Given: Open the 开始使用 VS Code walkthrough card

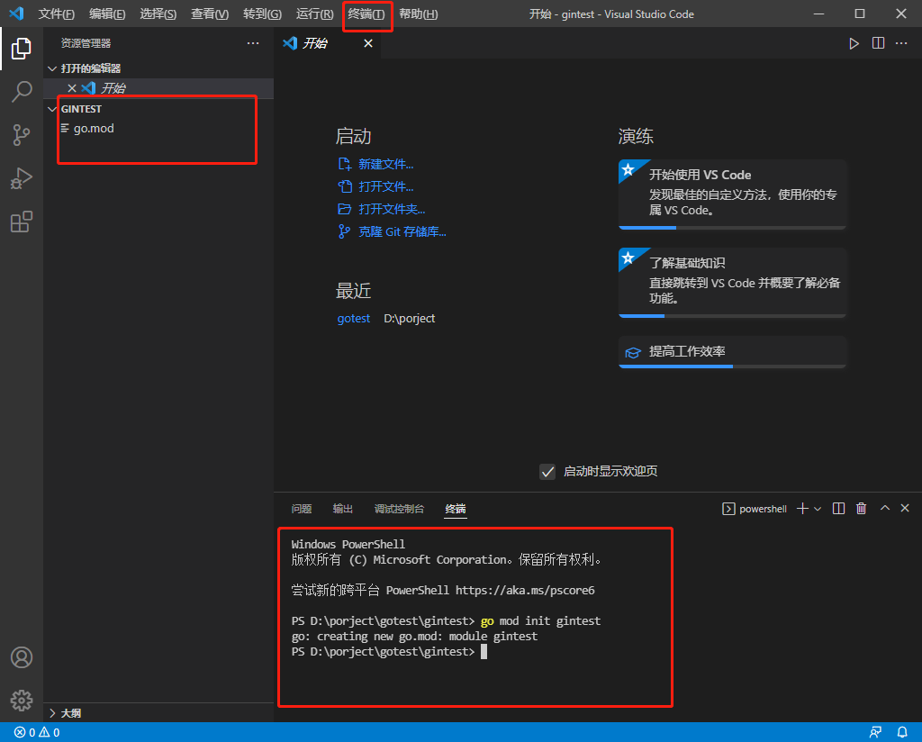Looking at the screenshot, I should tap(732, 193).
